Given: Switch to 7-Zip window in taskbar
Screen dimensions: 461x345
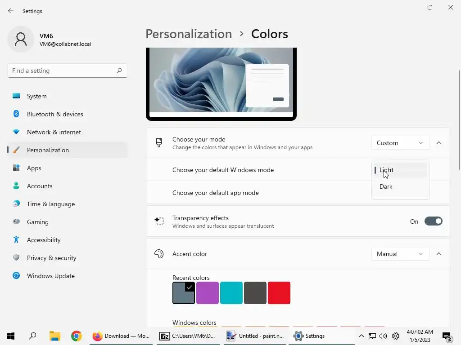Looking at the screenshot, I should coord(188,336).
